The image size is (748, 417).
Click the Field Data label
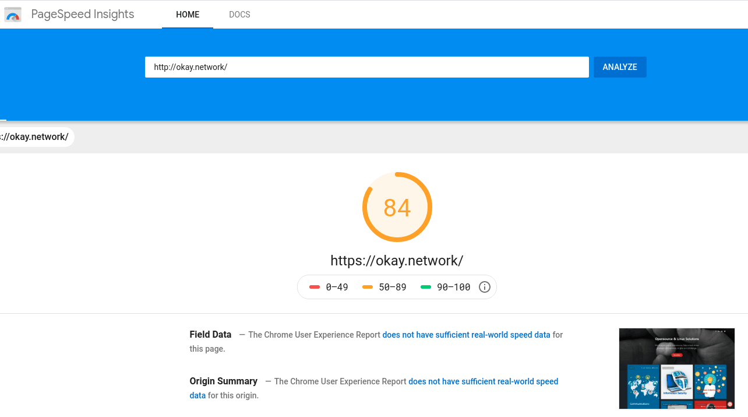pyautogui.click(x=210, y=335)
